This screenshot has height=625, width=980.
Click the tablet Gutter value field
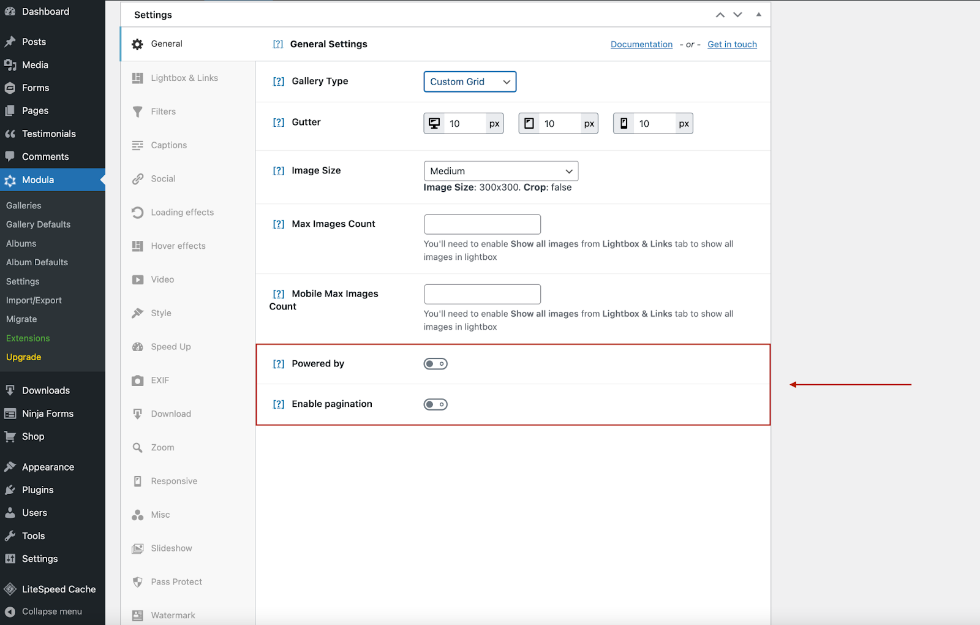coord(559,124)
